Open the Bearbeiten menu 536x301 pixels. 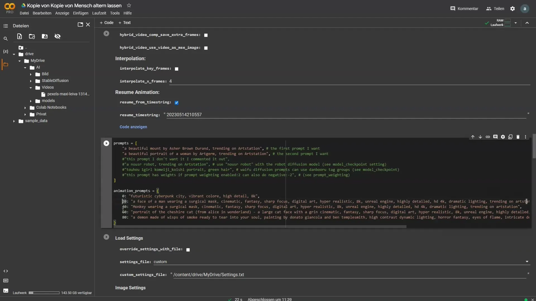[42, 13]
